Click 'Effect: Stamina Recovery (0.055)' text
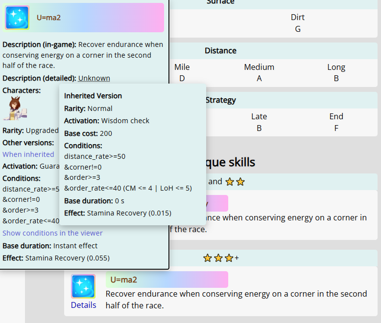This screenshot has height=323, width=381. coord(56,258)
